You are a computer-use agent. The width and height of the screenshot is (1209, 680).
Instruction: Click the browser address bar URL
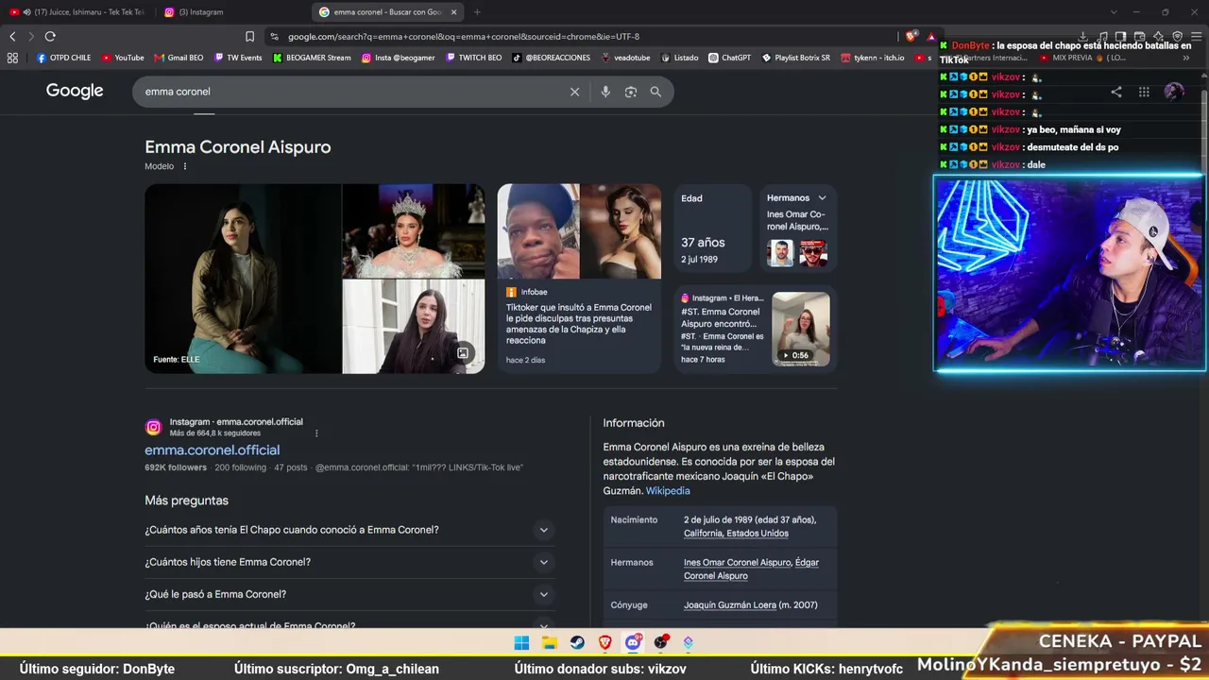pos(464,37)
